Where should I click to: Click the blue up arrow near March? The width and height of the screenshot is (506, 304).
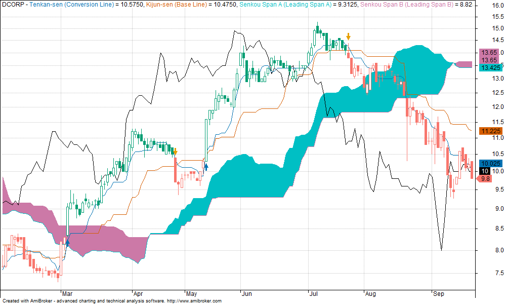(x=67, y=243)
